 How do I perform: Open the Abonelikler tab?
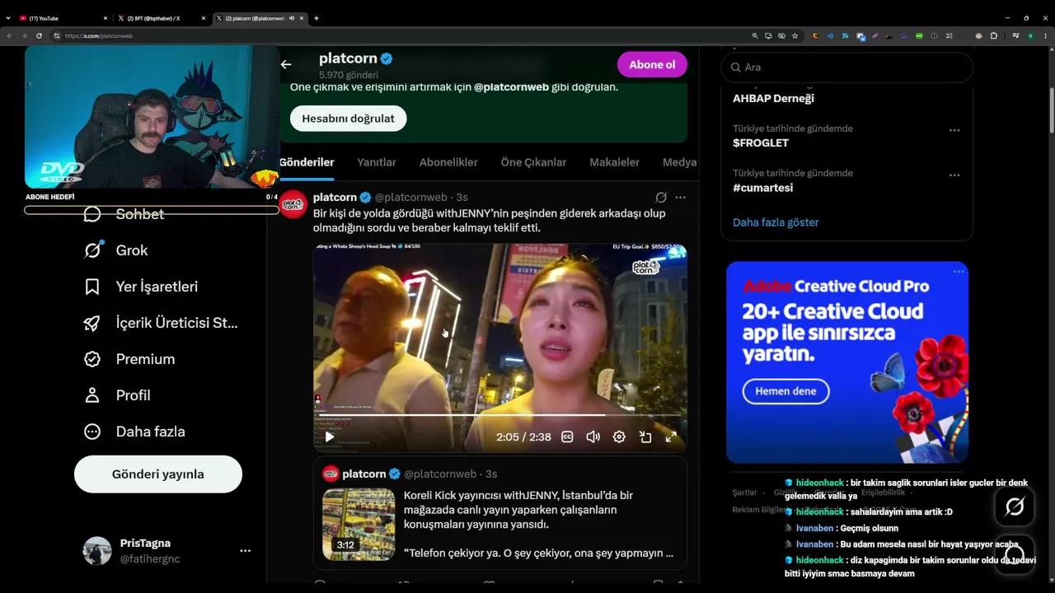pyautogui.click(x=448, y=162)
